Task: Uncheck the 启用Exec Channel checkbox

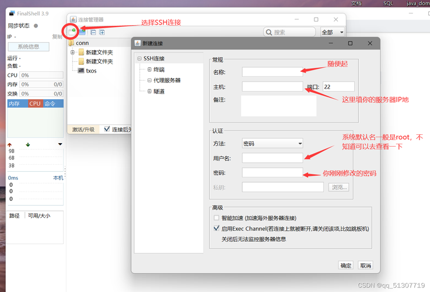Action: 216,228
